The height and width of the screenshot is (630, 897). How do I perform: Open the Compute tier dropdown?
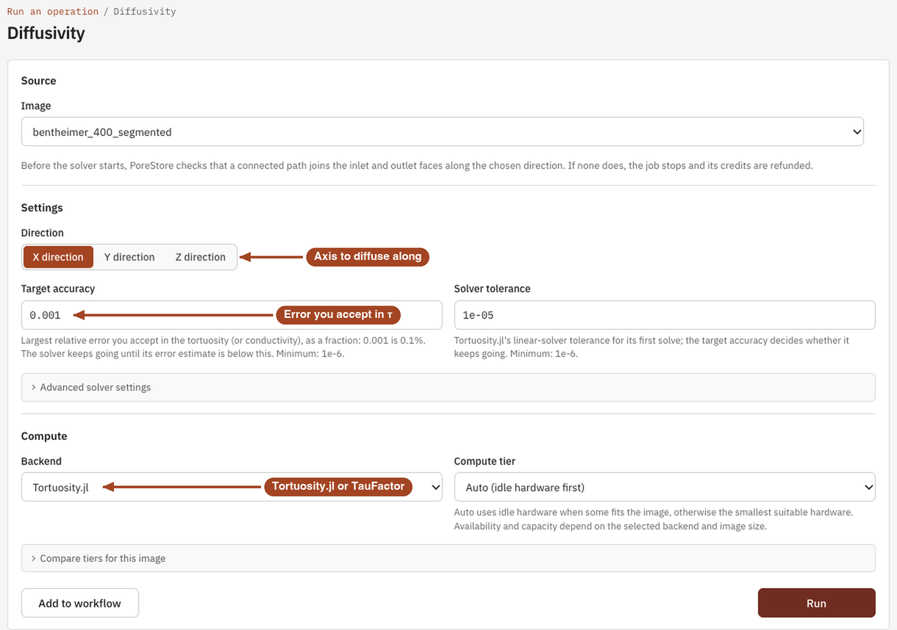pyautogui.click(x=665, y=488)
